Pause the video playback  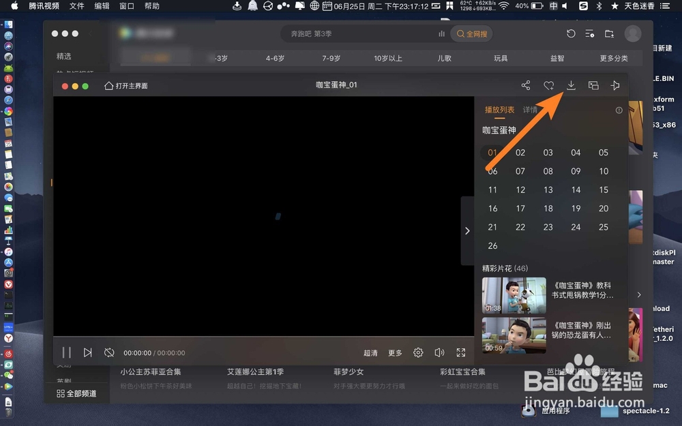[x=66, y=352]
